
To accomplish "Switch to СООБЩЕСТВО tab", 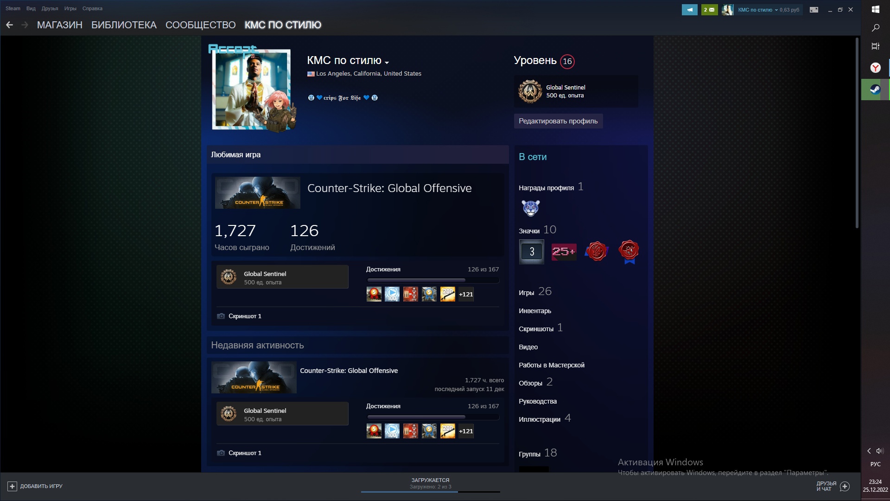I will (200, 25).
